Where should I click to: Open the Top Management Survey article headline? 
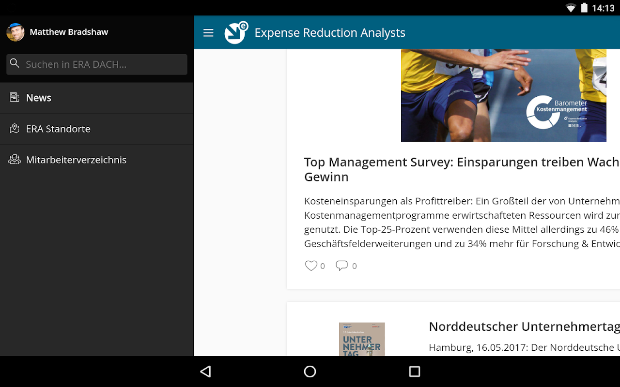click(x=462, y=169)
